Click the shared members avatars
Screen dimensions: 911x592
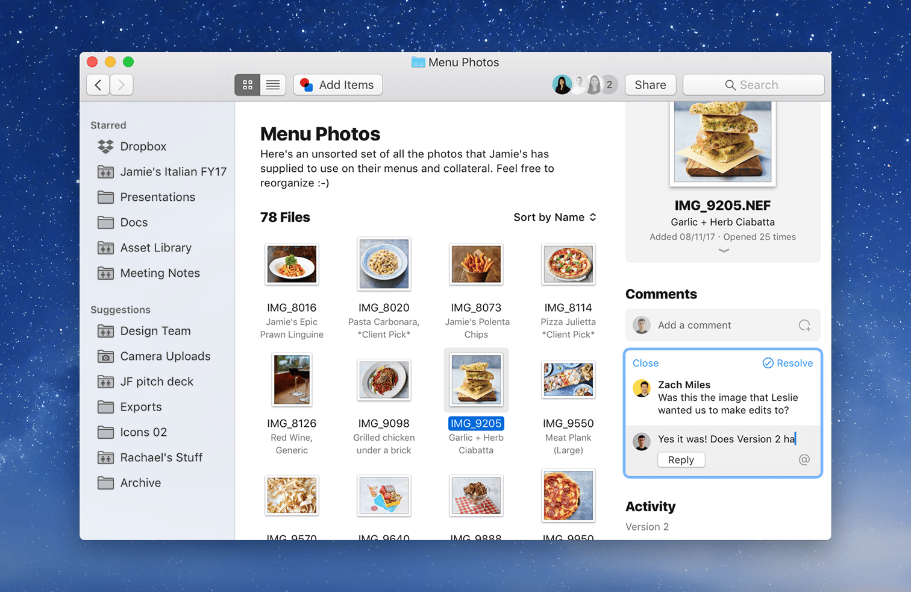[x=584, y=85]
